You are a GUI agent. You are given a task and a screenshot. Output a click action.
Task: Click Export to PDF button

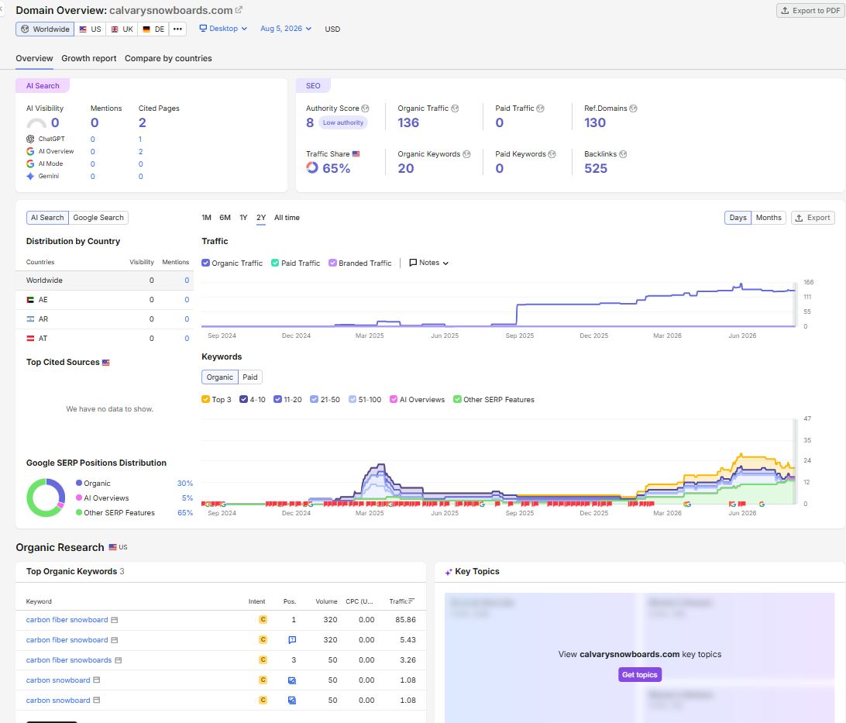click(x=810, y=10)
